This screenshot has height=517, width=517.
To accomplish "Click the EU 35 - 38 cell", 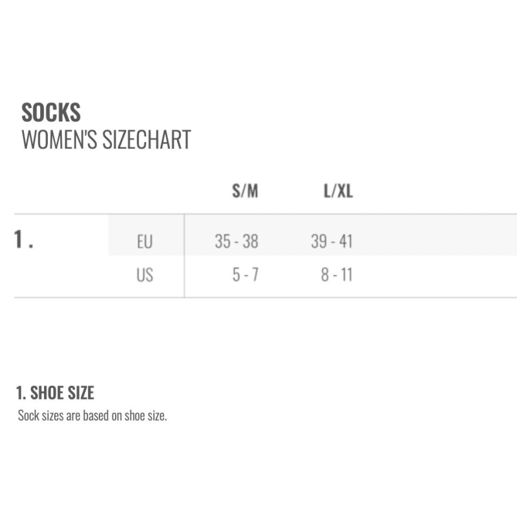I will [x=237, y=241].
